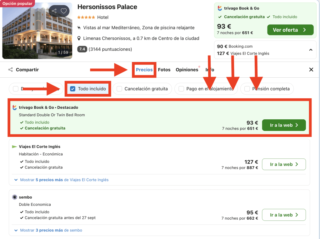This screenshot has height=239, width=320.
Task: Click the sembo logo icon
Action: 15,197
